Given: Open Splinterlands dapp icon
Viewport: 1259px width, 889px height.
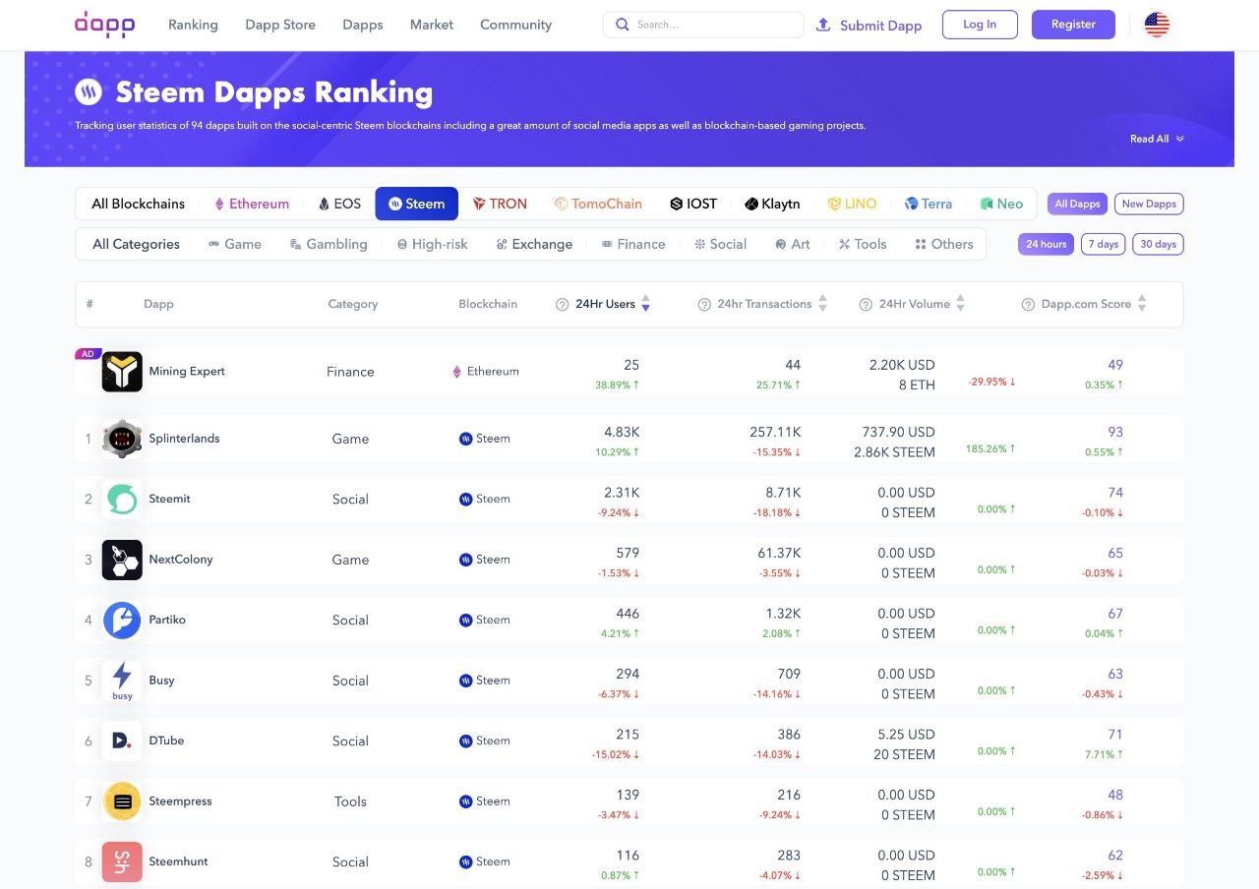Looking at the screenshot, I should pos(122,439).
